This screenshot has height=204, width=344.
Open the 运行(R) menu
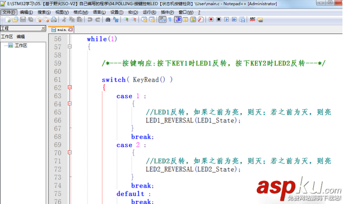point(149,12)
